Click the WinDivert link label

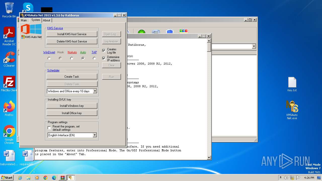[x=49, y=52]
